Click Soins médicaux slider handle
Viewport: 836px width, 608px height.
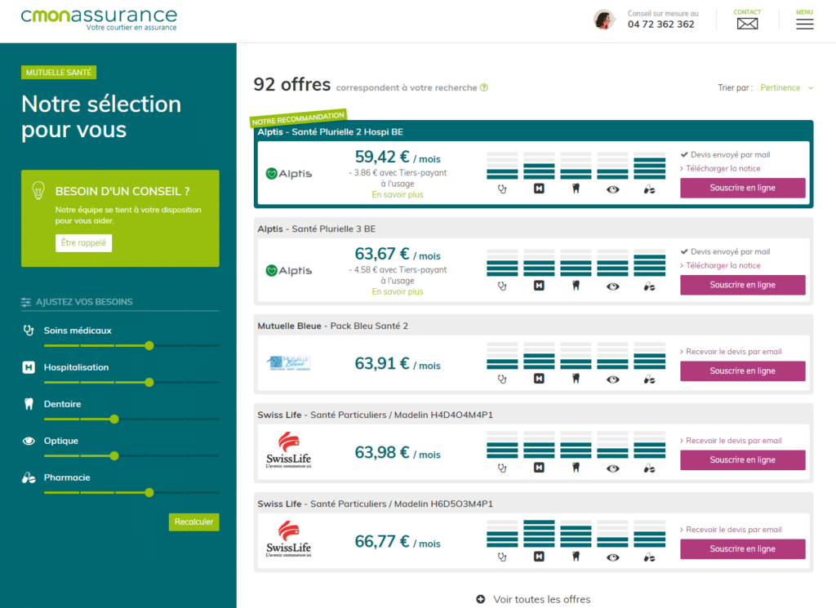pyautogui.click(x=149, y=345)
